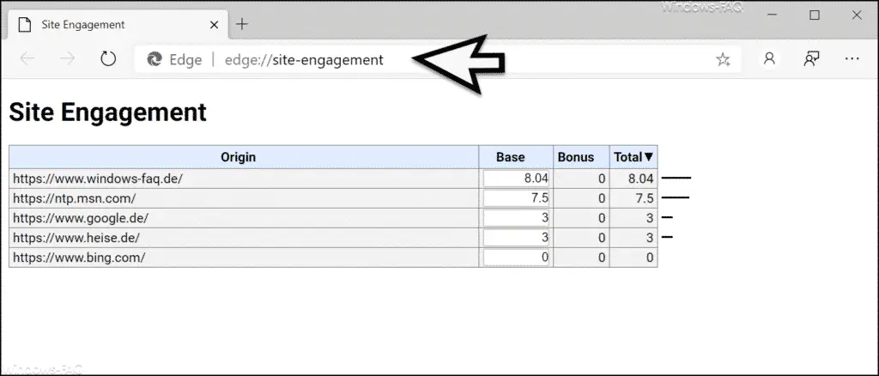Click the Site Engagement page heading
The height and width of the screenshot is (376, 879).
(107, 112)
